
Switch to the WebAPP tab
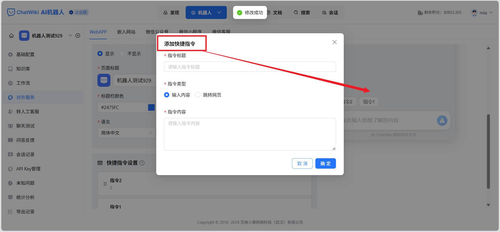pos(98,32)
